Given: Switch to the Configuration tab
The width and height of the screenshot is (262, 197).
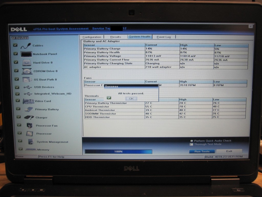Looking at the screenshot, I should click(92, 37).
